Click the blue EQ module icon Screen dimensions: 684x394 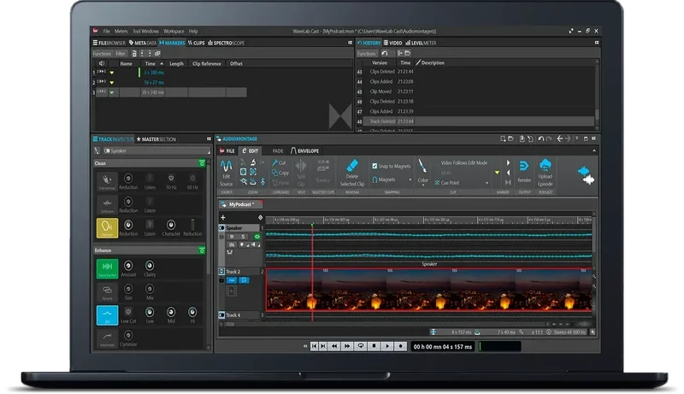pos(107,315)
